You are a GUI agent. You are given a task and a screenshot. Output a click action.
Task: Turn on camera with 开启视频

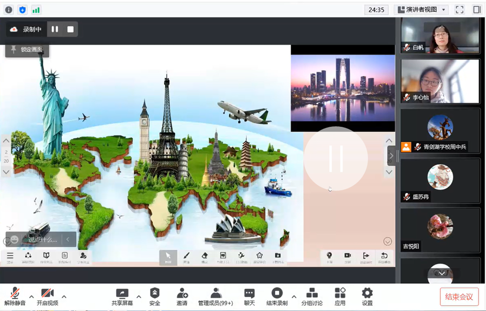(x=47, y=296)
